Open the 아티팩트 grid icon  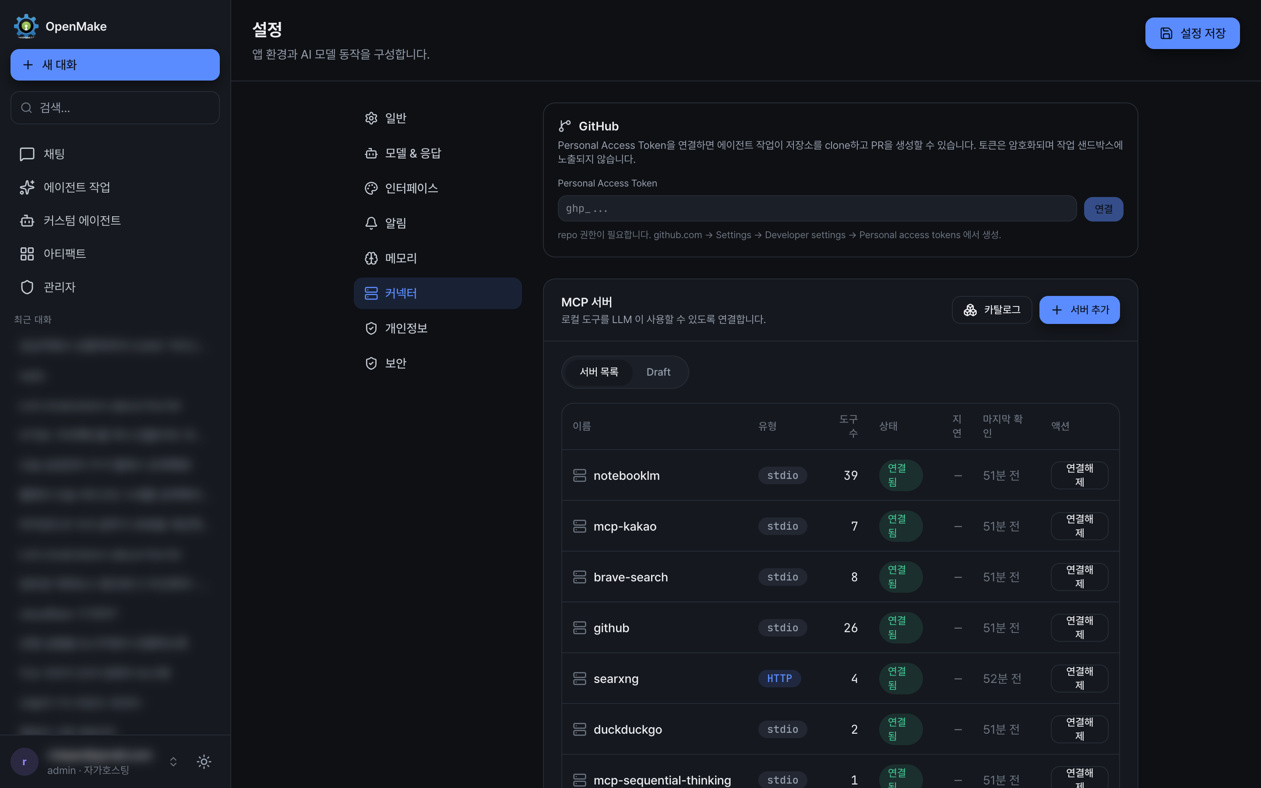pos(27,254)
